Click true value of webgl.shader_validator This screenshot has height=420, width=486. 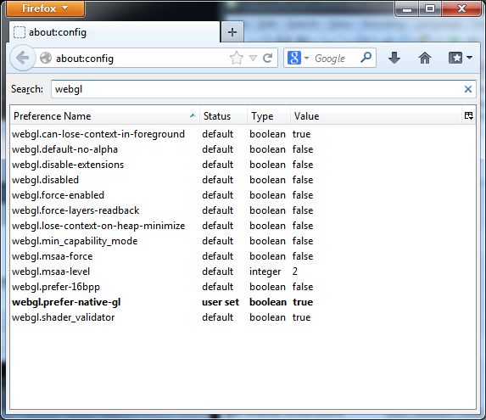point(301,317)
